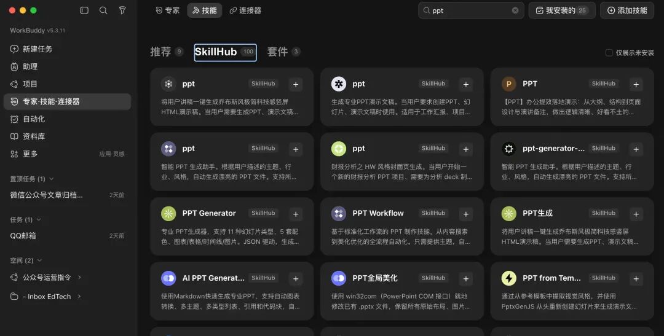Open 资料库 in the sidebar
664x336 pixels.
pyautogui.click(x=68, y=136)
